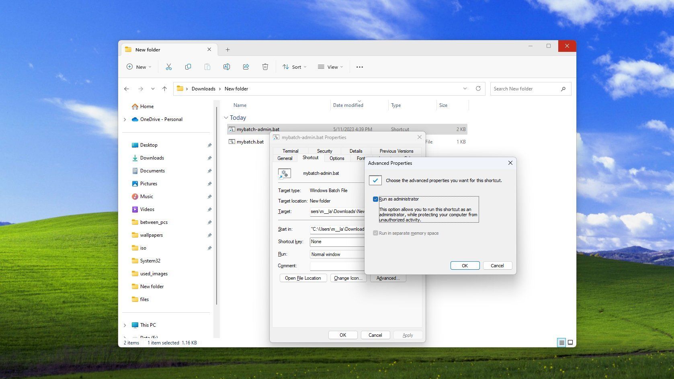674x379 pixels.
Task: Click the Cut scissors icon in toolbar
Action: click(169, 67)
